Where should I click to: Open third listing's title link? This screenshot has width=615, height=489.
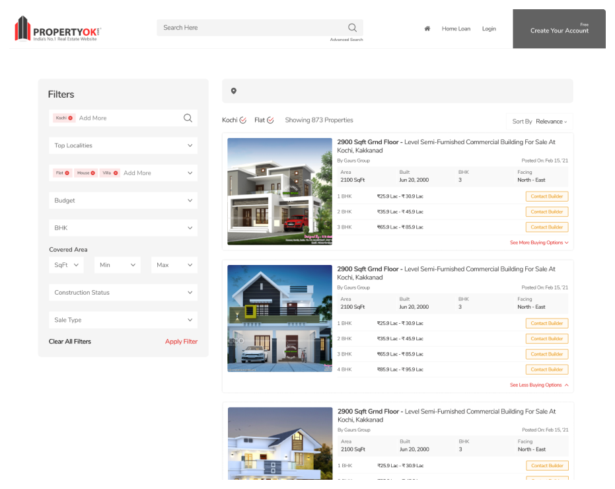(447, 416)
